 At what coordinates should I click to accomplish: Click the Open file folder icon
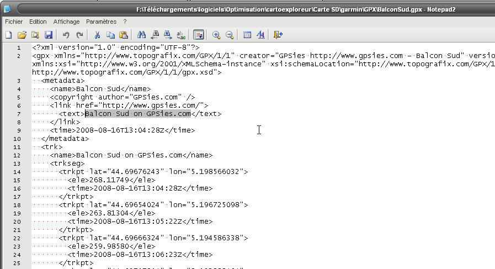[x=22, y=35]
